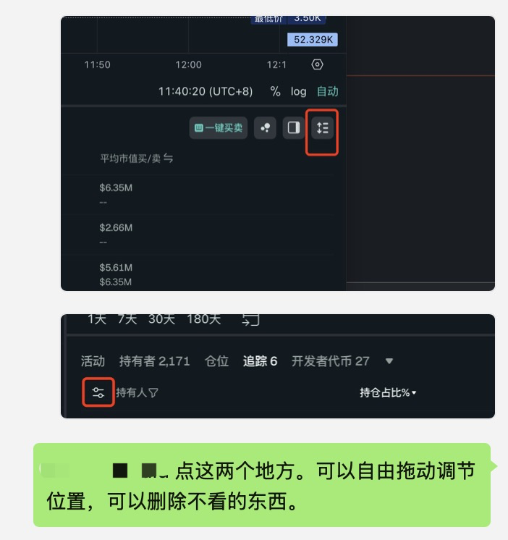Screen dimensions: 508x540
Task: Sort by 持仓占比% dropdown
Action: click(x=388, y=392)
